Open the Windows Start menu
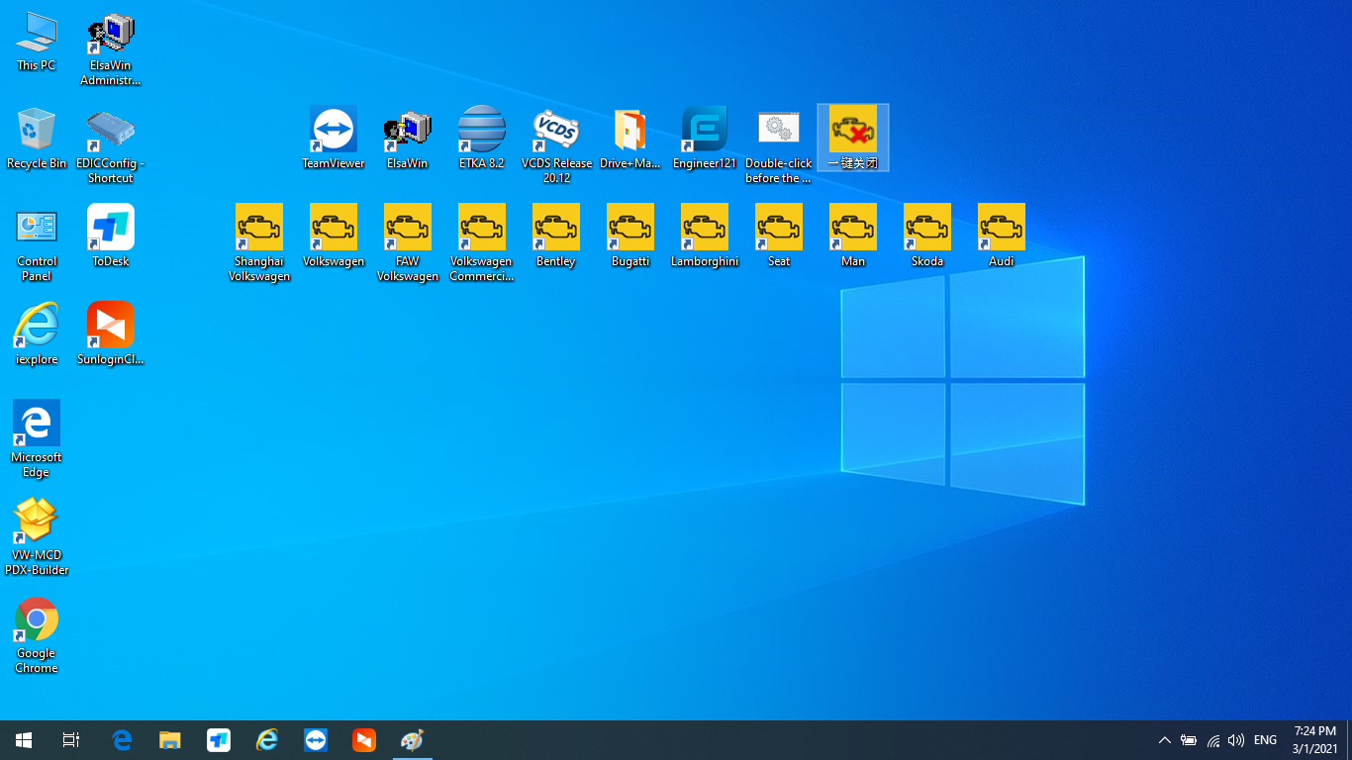The image size is (1352, 760). [24, 740]
